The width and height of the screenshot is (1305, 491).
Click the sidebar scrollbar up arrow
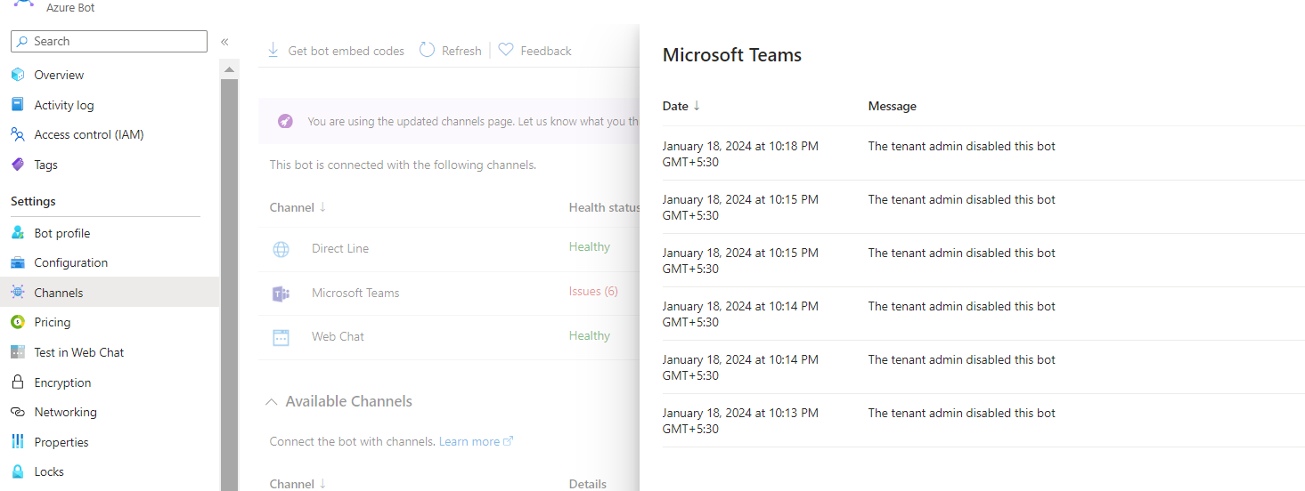click(x=230, y=69)
